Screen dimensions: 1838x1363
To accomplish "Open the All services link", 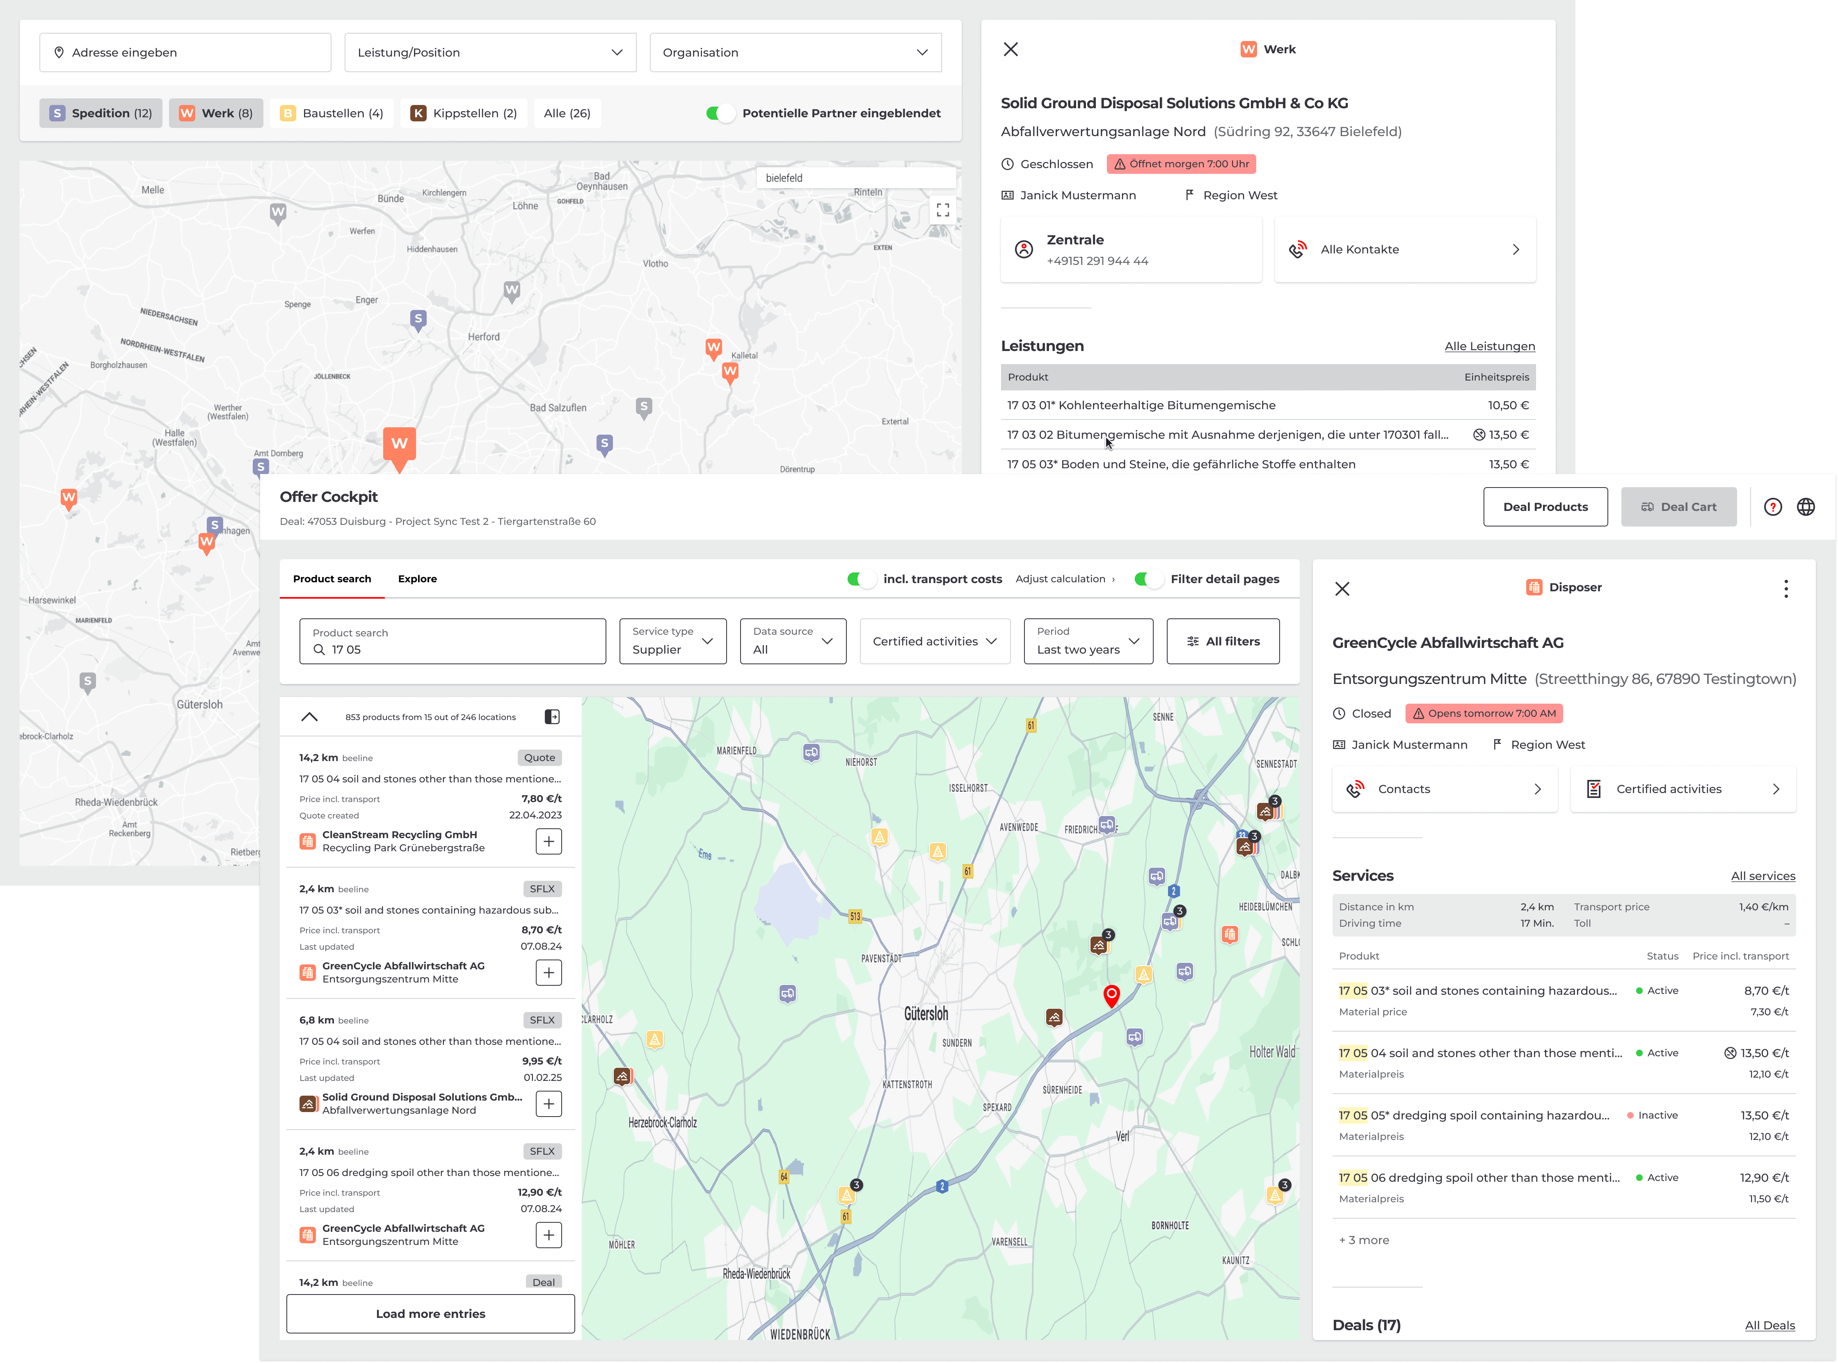I will [x=1763, y=876].
